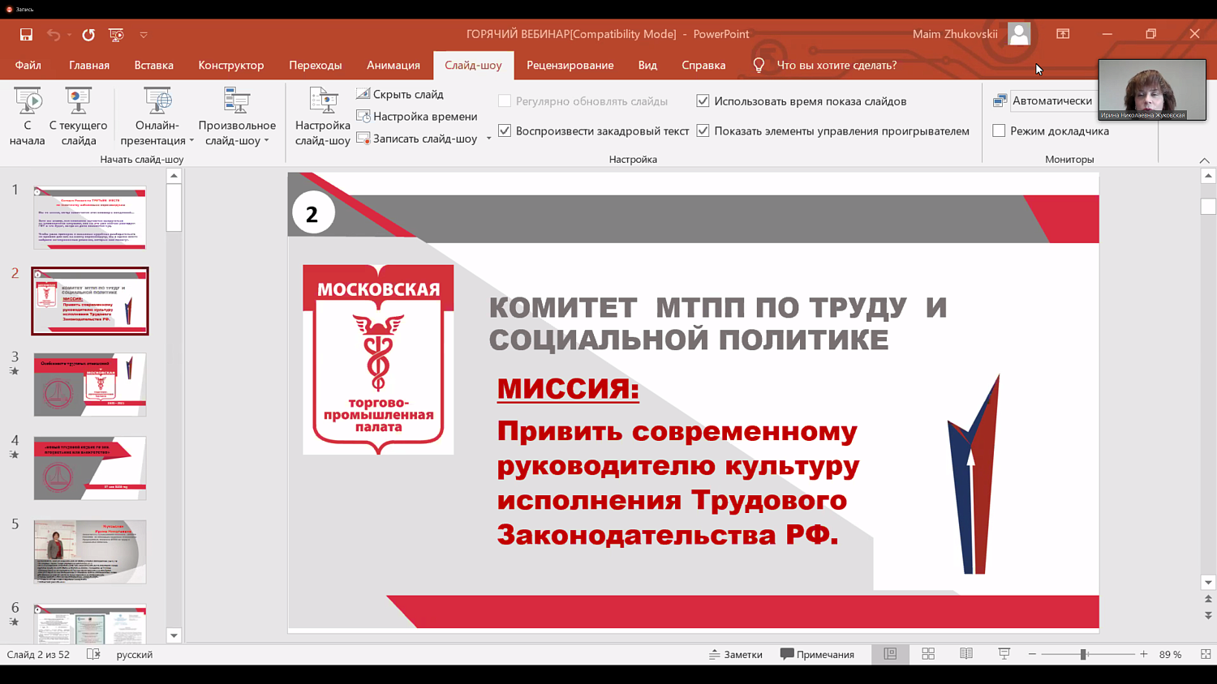Click the animation star under slide 3
This screenshot has width=1217, height=684.
(x=14, y=371)
